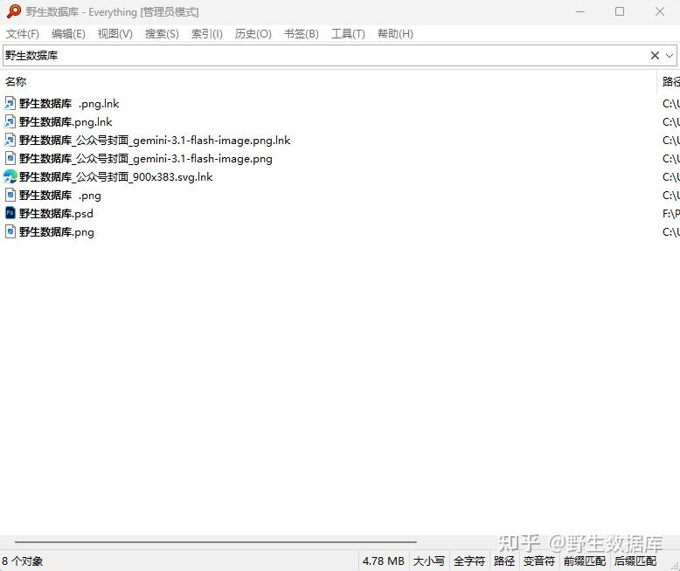Select file name 野生数据库.psd
Screen dimensions: 680x571
coord(56,214)
